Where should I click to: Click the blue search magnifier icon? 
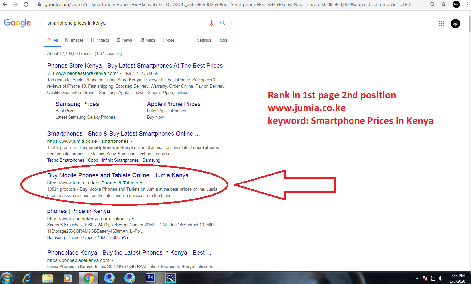tap(223, 23)
